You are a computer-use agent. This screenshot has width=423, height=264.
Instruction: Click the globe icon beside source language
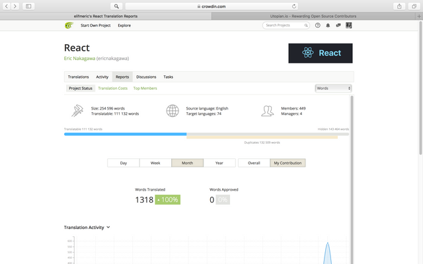[173, 111]
